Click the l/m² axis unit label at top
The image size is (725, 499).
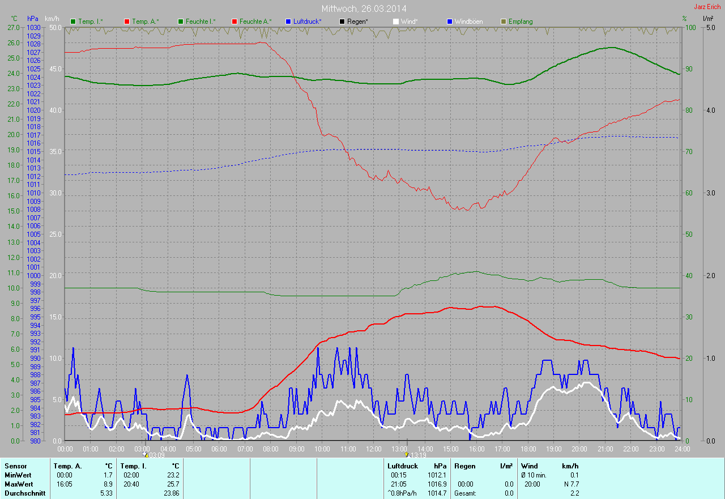(x=707, y=19)
